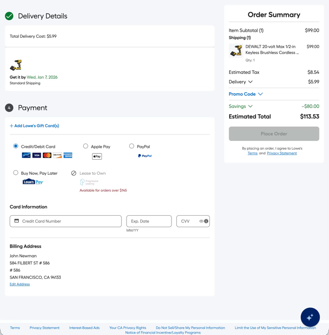Open Interest-Based Ads footer link

(x=84, y=328)
